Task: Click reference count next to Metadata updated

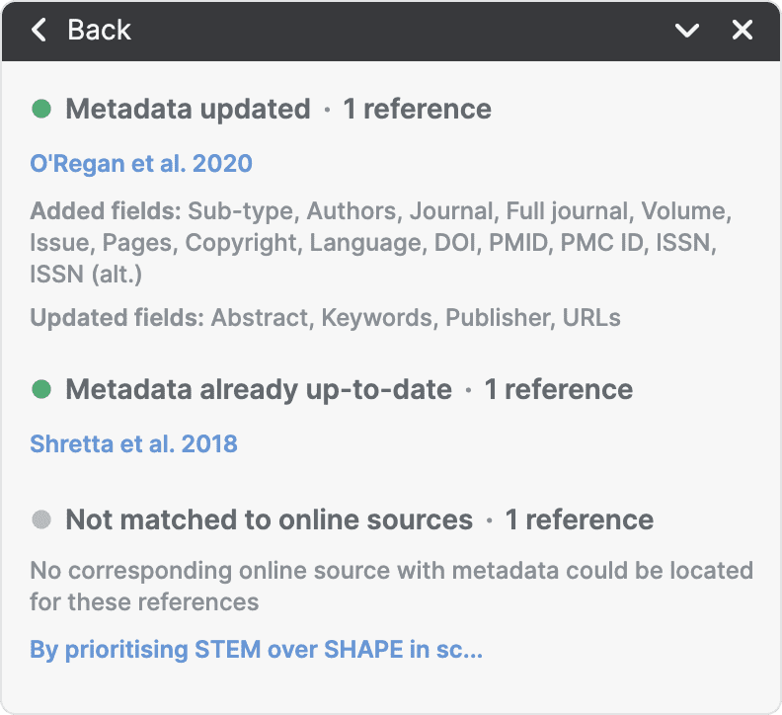Action: tap(417, 109)
